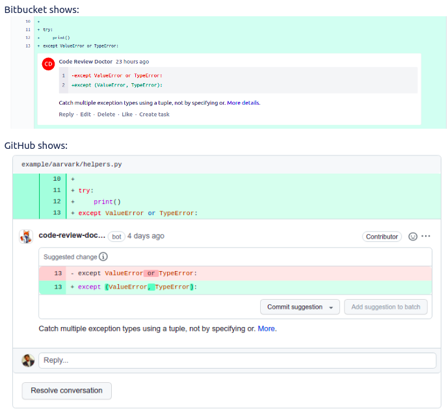Image resolution: width=448 pixels, height=418 pixels.
Task: Click line number 12 in Bitbucket diff
Action: click(x=28, y=38)
